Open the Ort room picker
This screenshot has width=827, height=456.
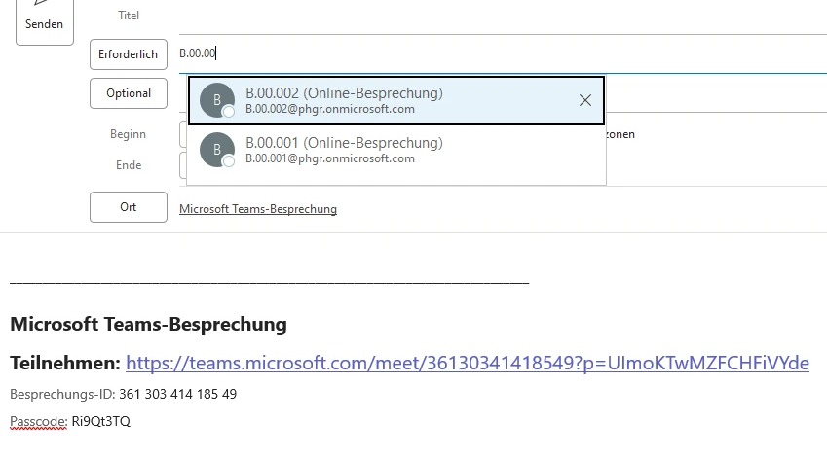[128, 207]
